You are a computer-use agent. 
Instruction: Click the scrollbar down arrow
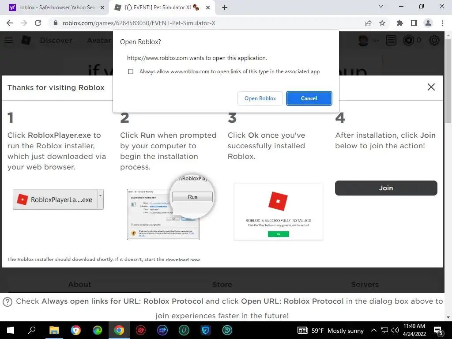click(448, 317)
